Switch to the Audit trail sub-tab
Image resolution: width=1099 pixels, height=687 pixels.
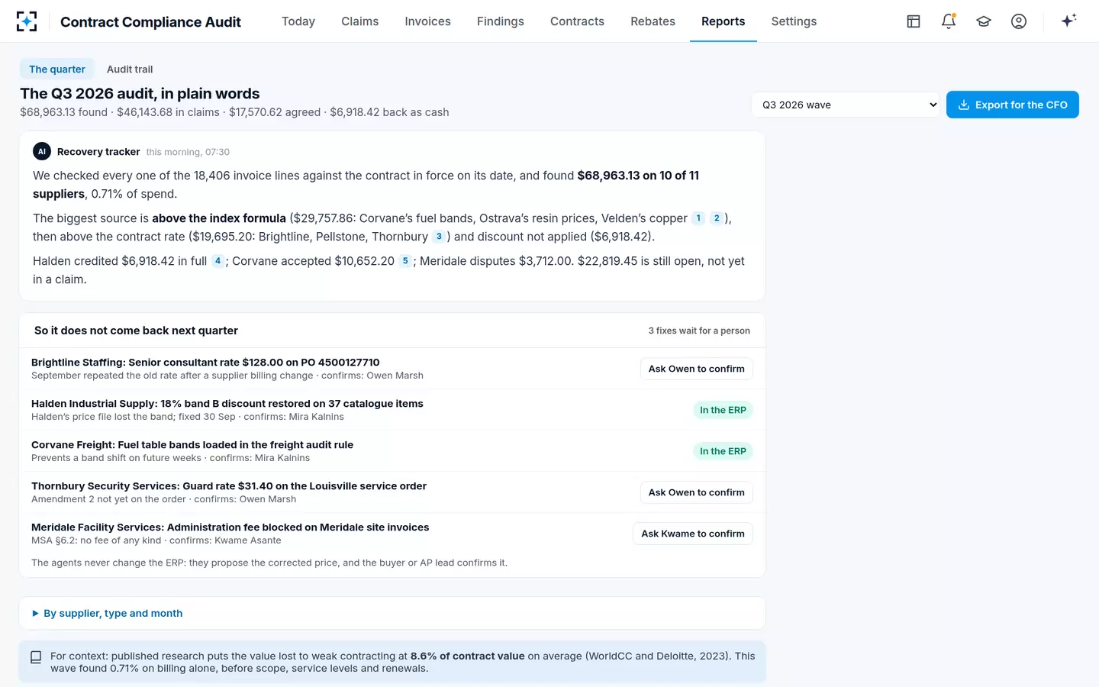(x=130, y=69)
